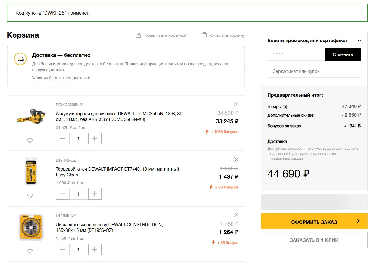The image size is (371, 267).
Task: Click the lightning icon beside 53 бонуса
Action: coord(213,242)
